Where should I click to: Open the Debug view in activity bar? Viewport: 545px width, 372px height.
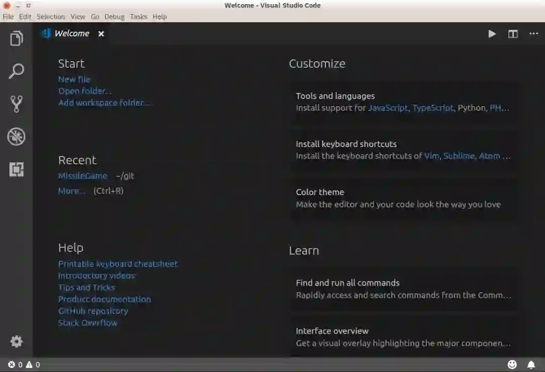16,136
